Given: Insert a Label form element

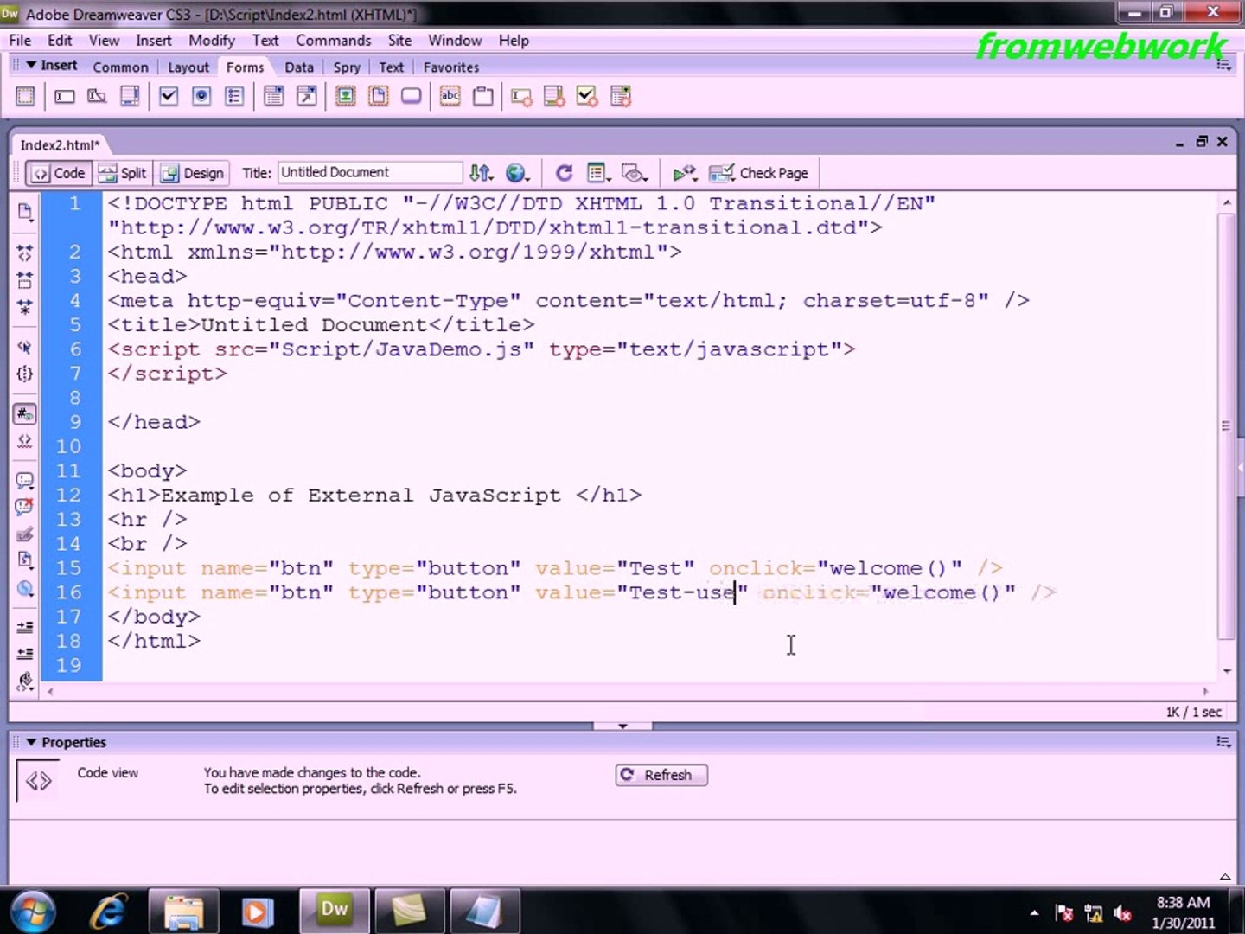Looking at the screenshot, I should (x=450, y=96).
